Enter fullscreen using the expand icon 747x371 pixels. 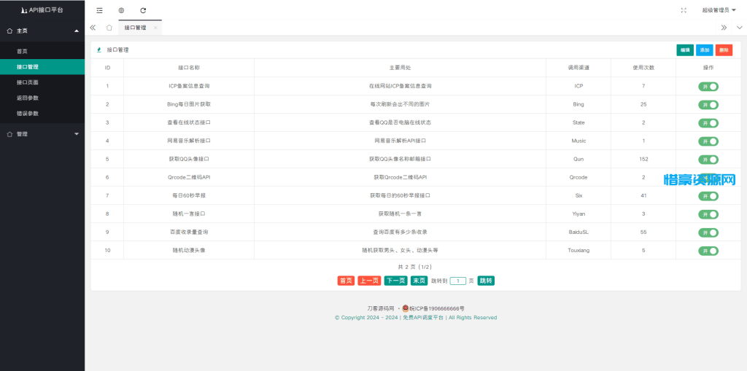[684, 10]
